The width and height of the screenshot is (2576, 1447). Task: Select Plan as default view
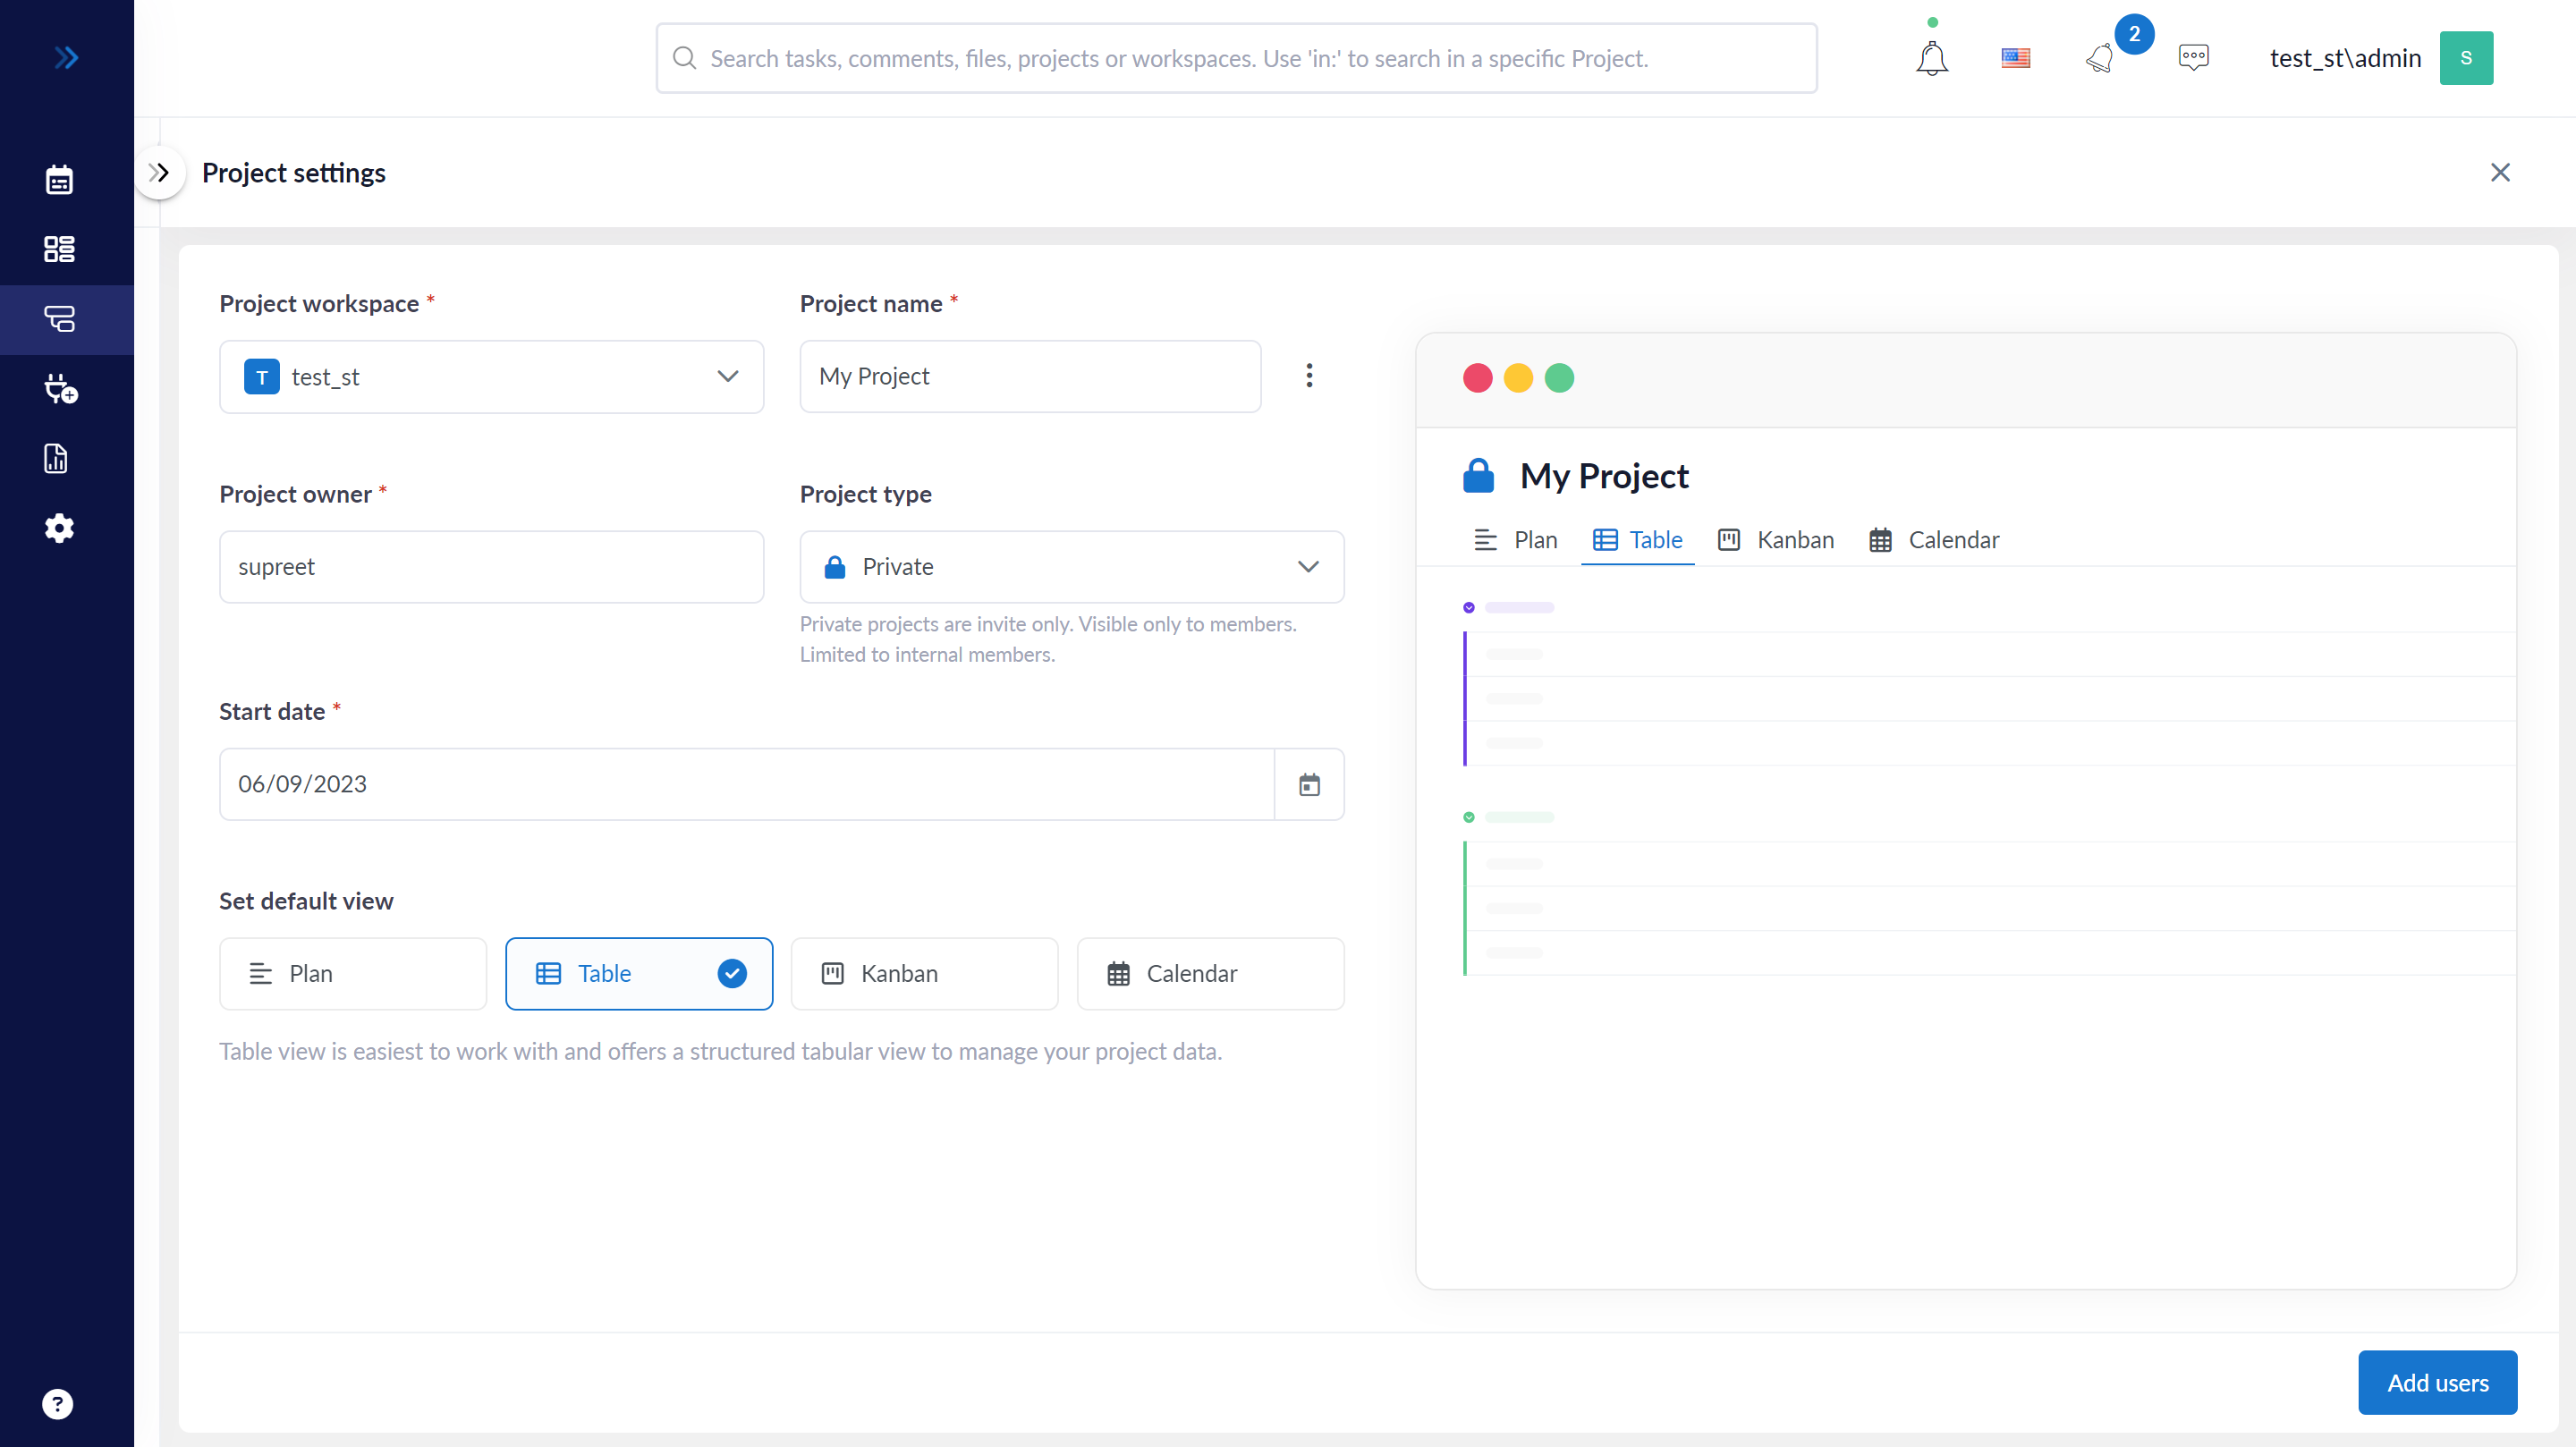pyautogui.click(x=353, y=974)
